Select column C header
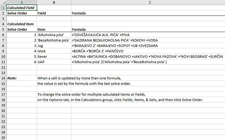225x140 pixels. [x=150, y=2]
